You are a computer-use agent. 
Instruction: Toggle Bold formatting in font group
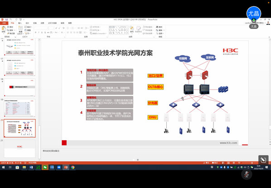pos(36,33)
